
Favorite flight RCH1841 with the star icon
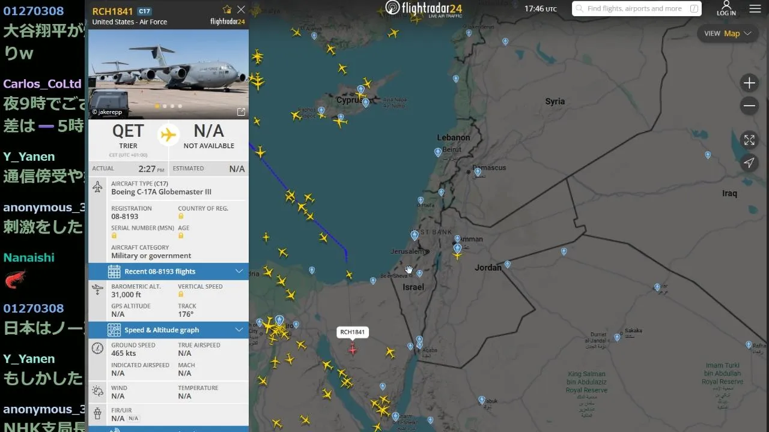coord(227,10)
